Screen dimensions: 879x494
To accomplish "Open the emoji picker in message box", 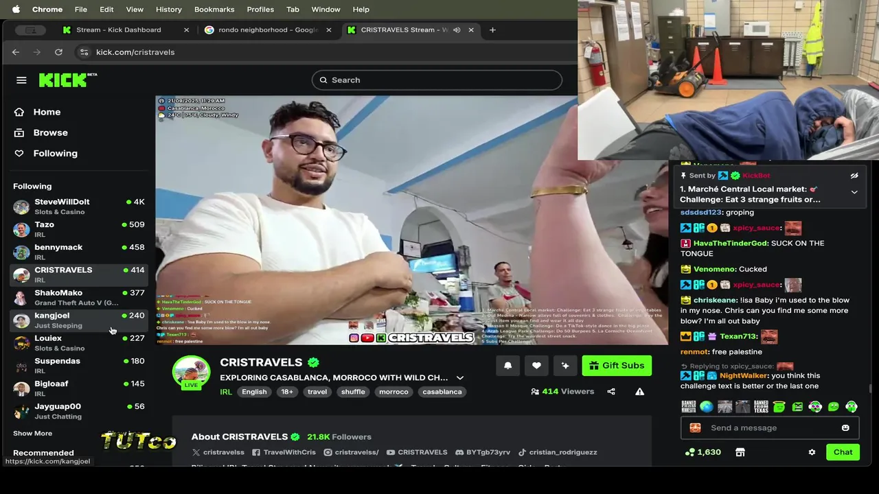I will pos(845,428).
